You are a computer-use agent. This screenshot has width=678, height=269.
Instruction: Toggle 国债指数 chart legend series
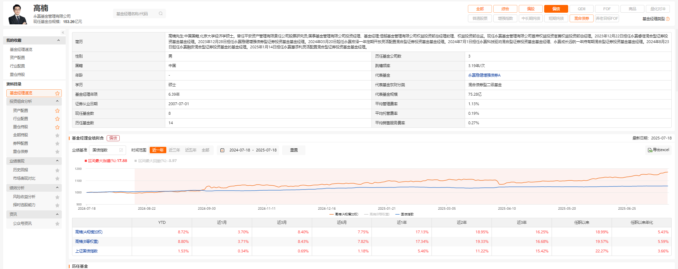pyautogui.click(x=404, y=214)
